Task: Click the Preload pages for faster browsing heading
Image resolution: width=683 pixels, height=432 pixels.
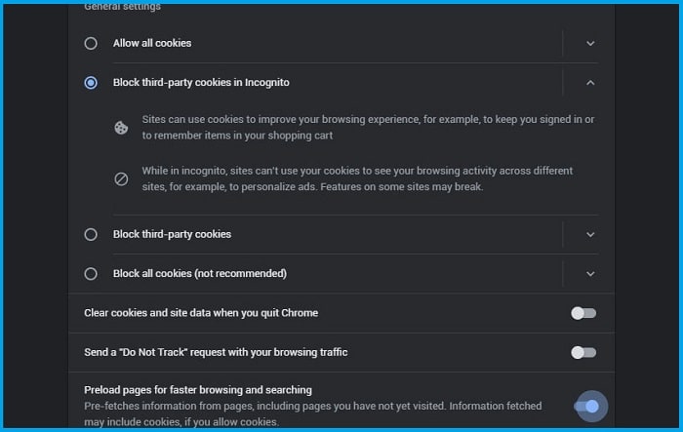Action: click(198, 390)
